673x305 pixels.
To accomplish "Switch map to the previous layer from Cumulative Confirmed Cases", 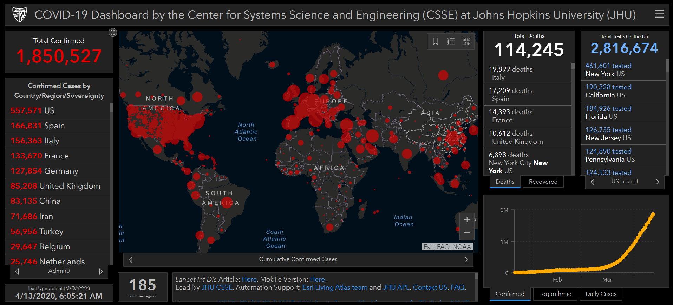I will click(x=131, y=259).
